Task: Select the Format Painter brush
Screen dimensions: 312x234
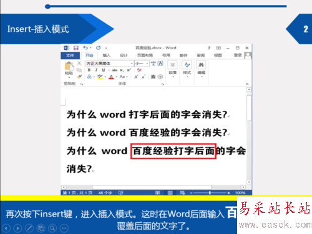Action: point(79,77)
